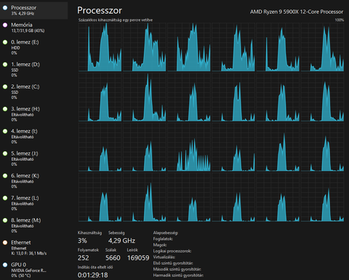Select 6. lemez (K:) entry
This screenshot has width=349, height=280.
click(33, 181)
